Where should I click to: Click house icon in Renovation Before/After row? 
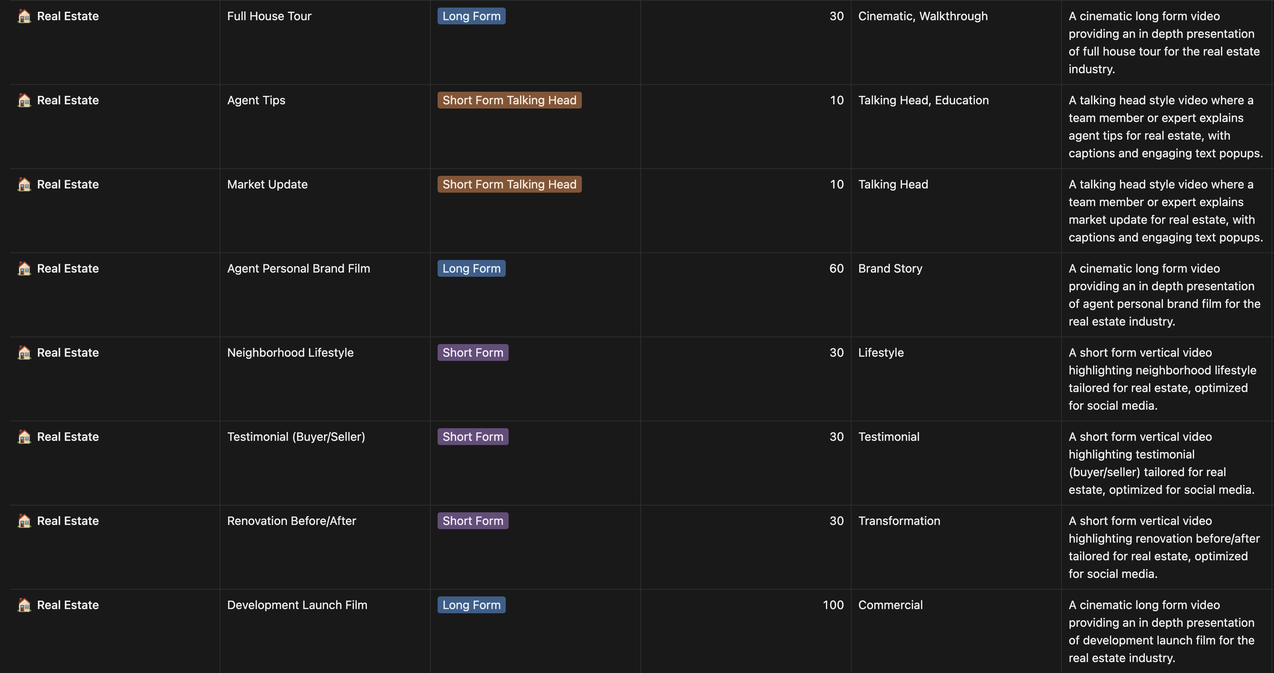click(x=24, y=521)
